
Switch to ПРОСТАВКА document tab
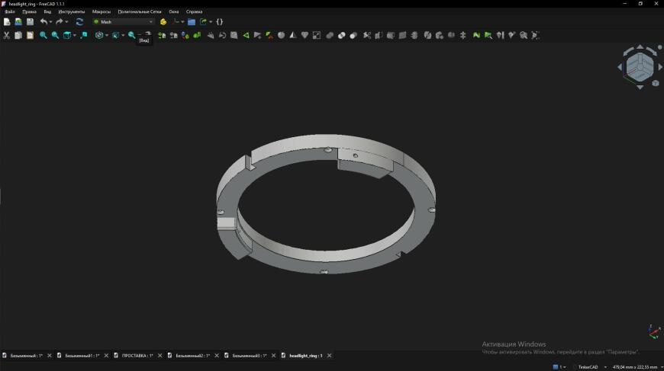pos(137,356)
